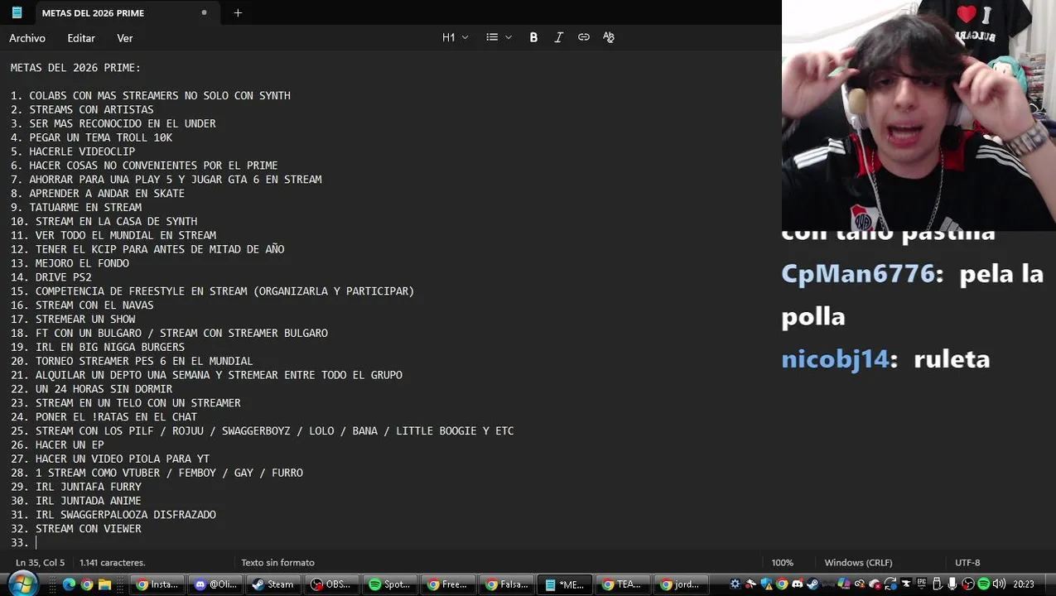Click chat username CpMan6776
The width and height of the screenshot is (1056, 596).
pyautogui.click(x=858, y=274)
